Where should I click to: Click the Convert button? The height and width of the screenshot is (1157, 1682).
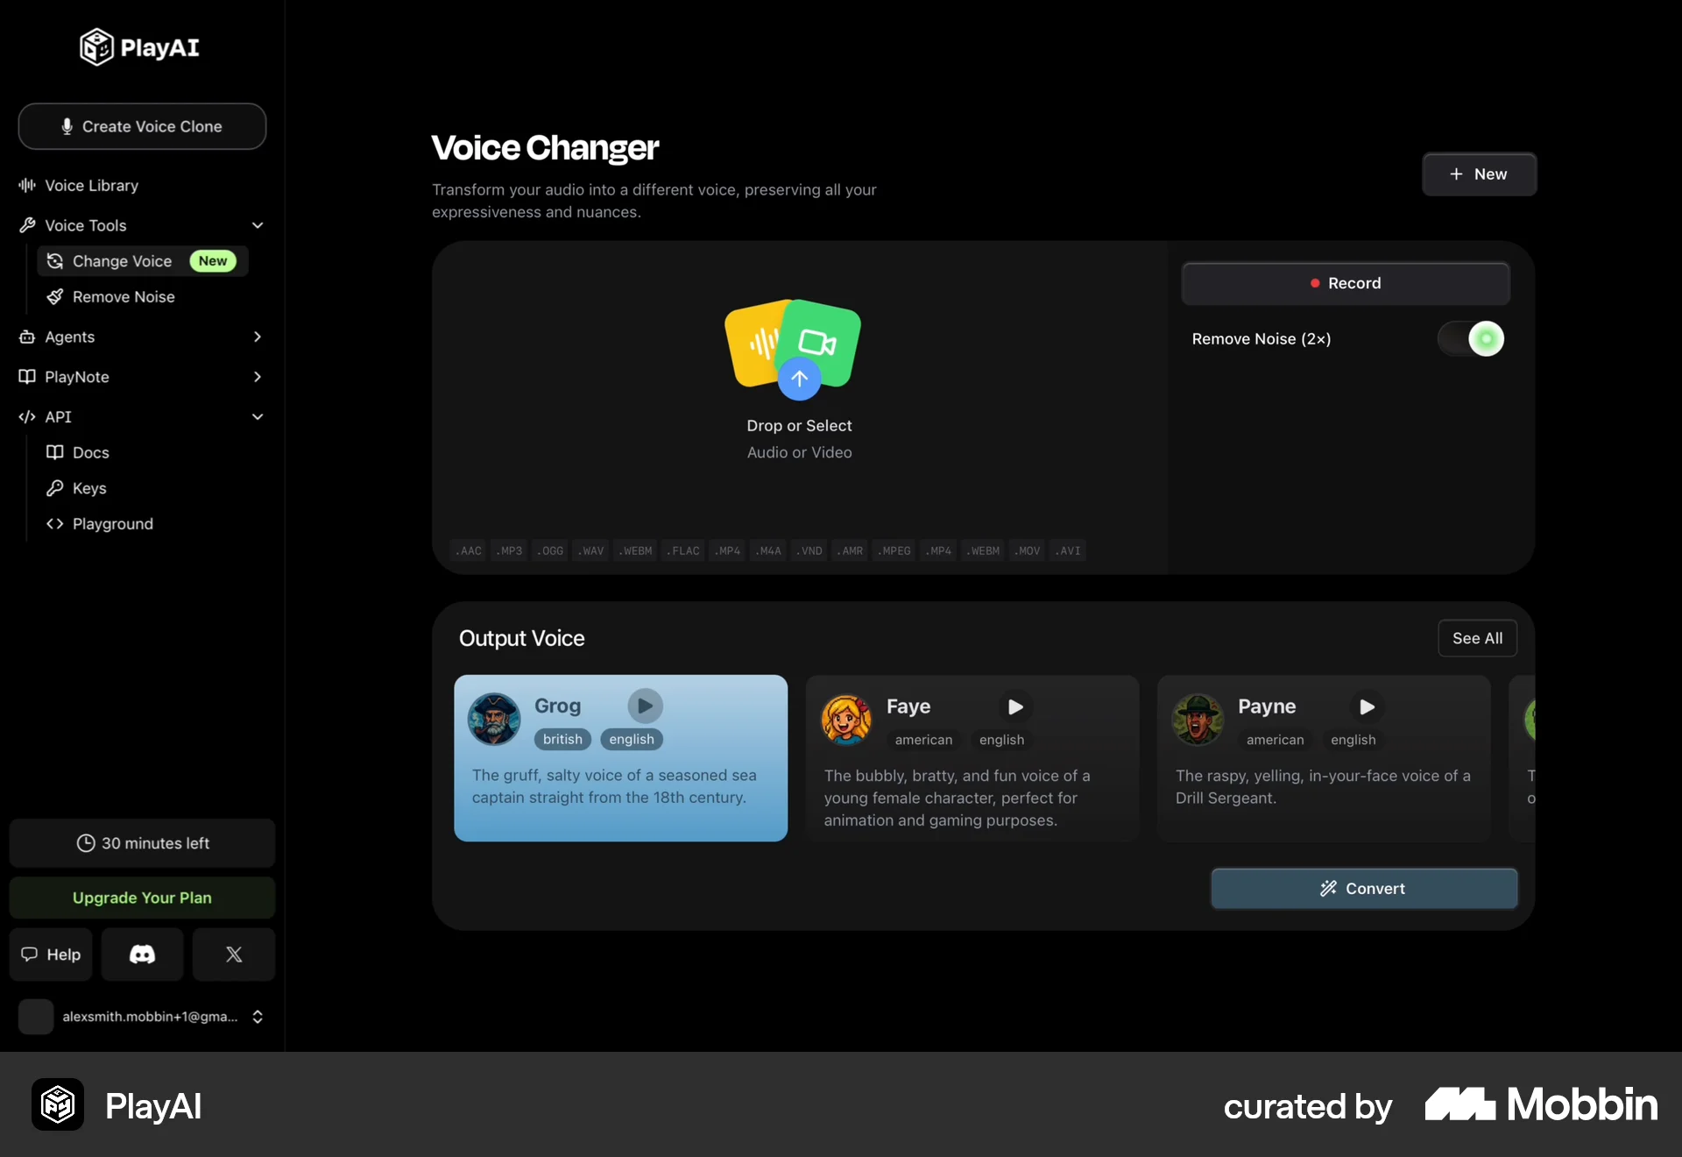[1363, 888]
